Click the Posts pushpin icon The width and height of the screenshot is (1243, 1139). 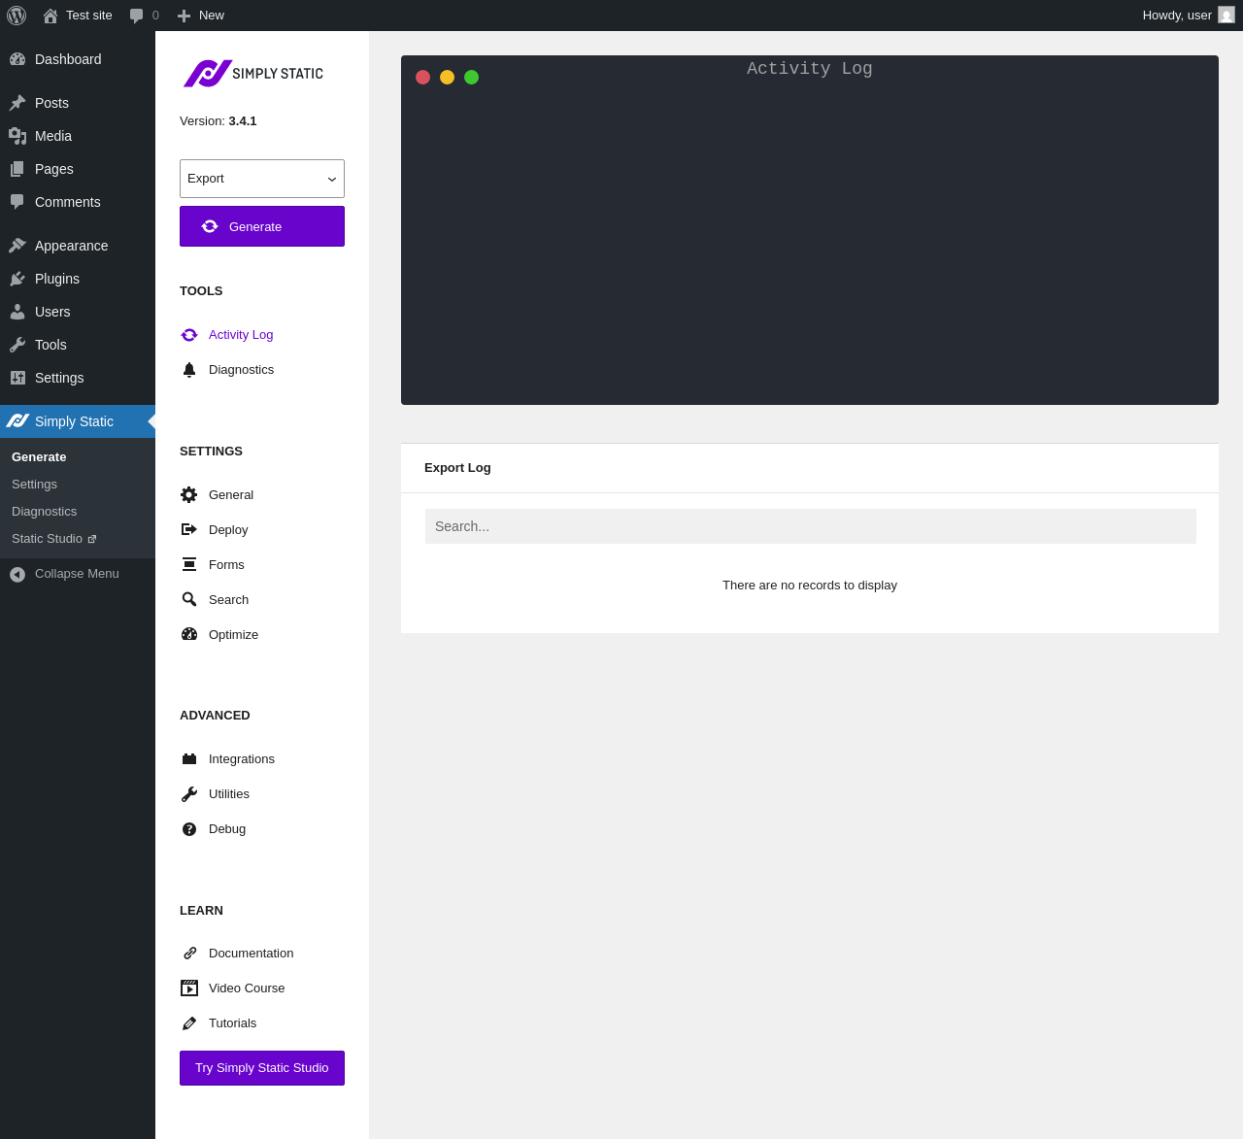(x=17, y=103)
